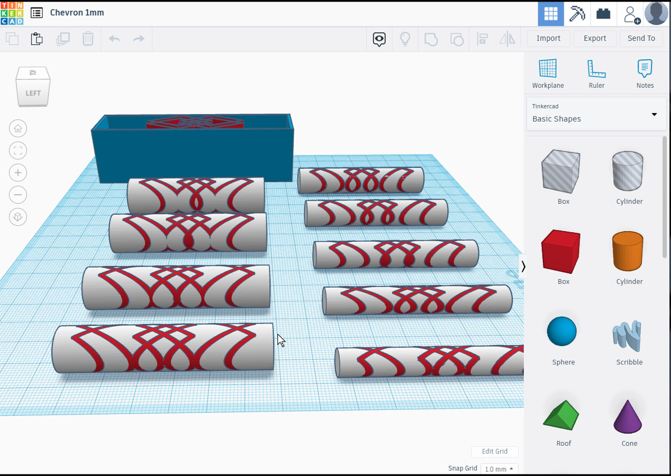Select the lowest front-left patterned cylinder
Image resolution: width=671 pixels, height=476 pixels.
(x=162, y=347)
